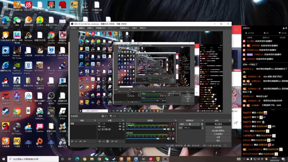Select the 场景 entry in Scenes list

(x=83, y=123)
